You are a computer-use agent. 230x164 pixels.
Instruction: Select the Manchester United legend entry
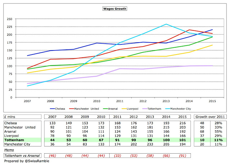84,109
